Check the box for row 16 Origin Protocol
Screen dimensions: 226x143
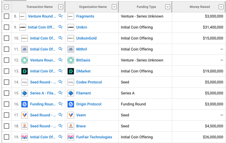(6, 104)
